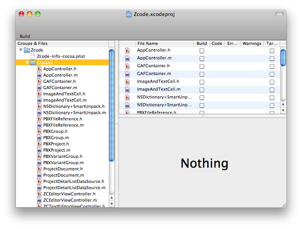
Task: Select PBXVariantGroup.m name in sidebar
Action: click(64, 163)
